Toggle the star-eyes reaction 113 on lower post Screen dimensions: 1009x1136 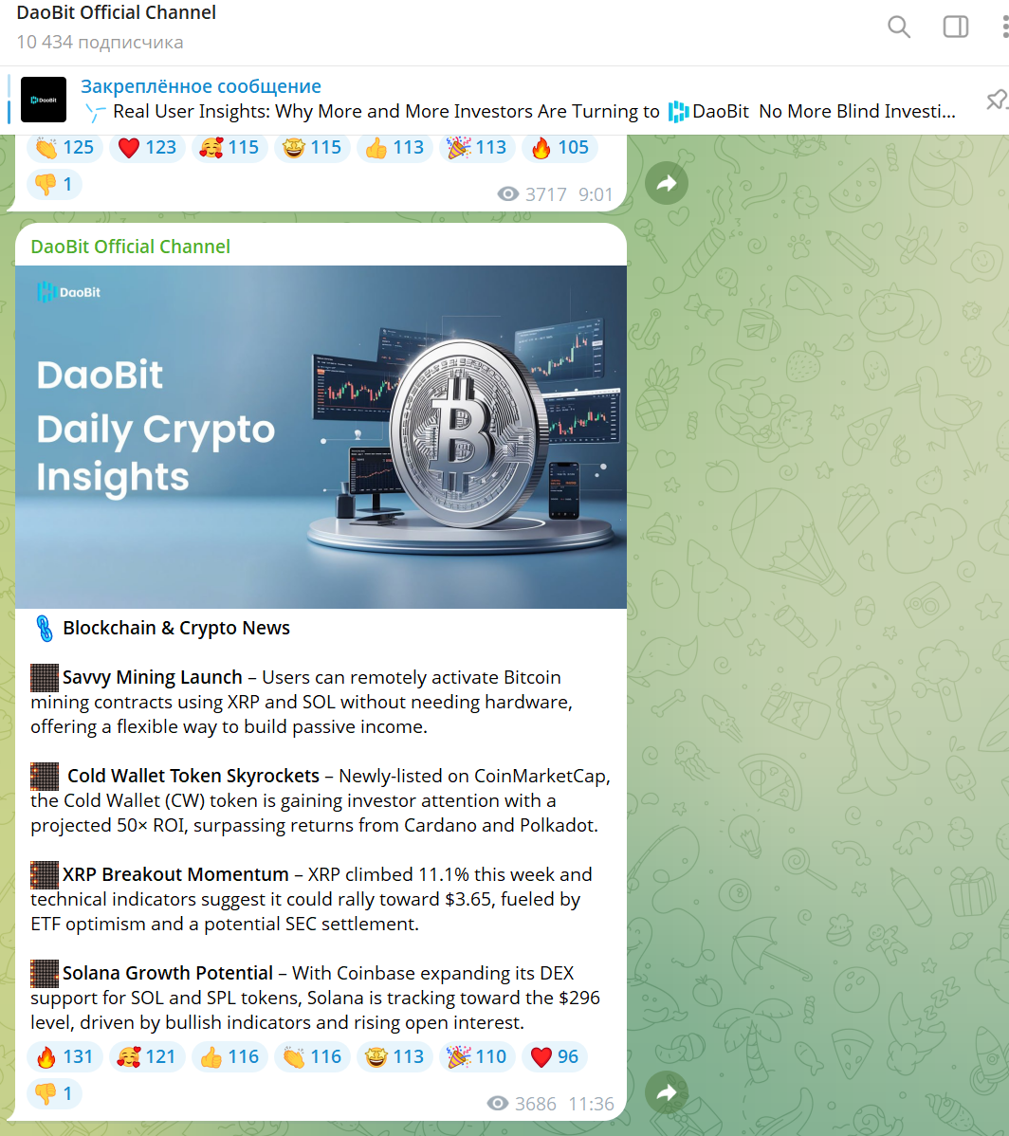(x=395, y=1057)
